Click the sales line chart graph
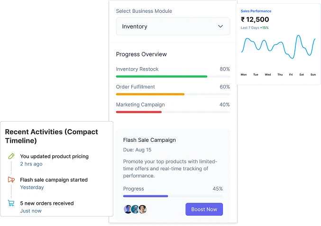The image size is (321, 226). [x=278, y=47]
